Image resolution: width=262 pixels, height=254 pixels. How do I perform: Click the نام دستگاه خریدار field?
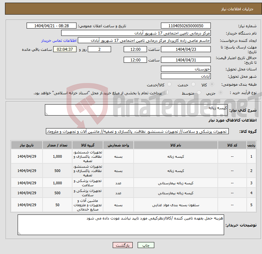click(x=136, y=33)
